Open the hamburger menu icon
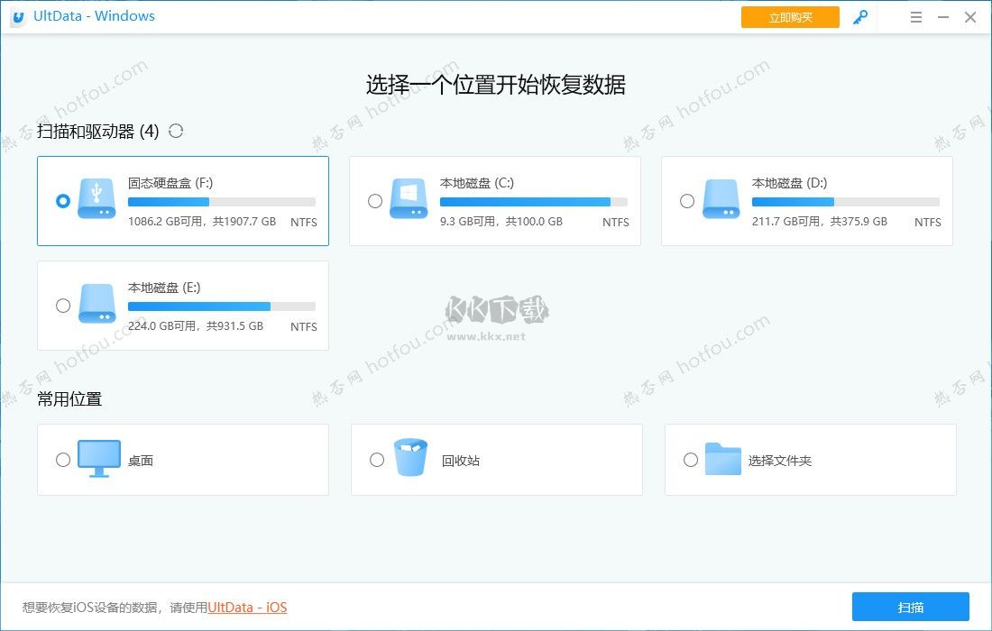 coord(915,16)
